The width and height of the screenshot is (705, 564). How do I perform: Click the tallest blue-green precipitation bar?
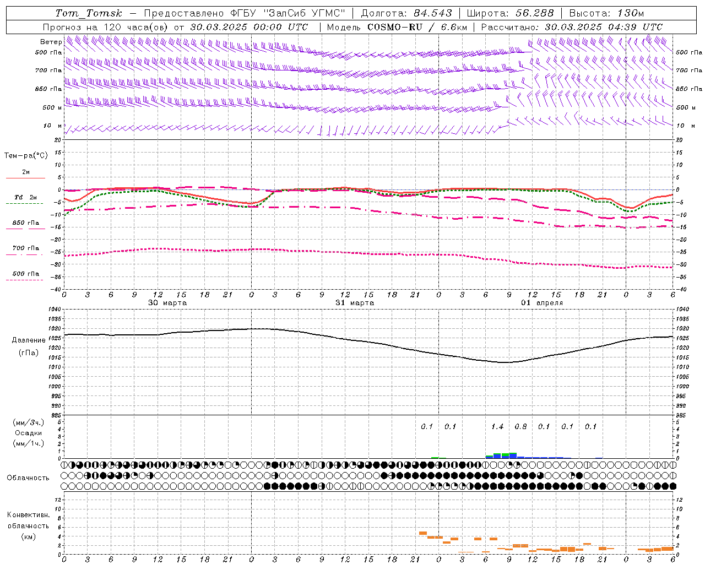(513, 455)
